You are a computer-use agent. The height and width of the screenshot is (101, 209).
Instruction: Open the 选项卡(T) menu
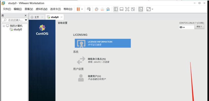click(x=56, y=9)
